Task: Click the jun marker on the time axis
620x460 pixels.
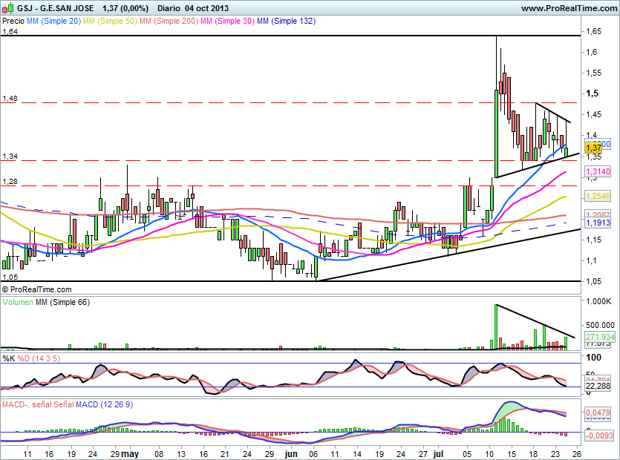Action: coord(291,453)
